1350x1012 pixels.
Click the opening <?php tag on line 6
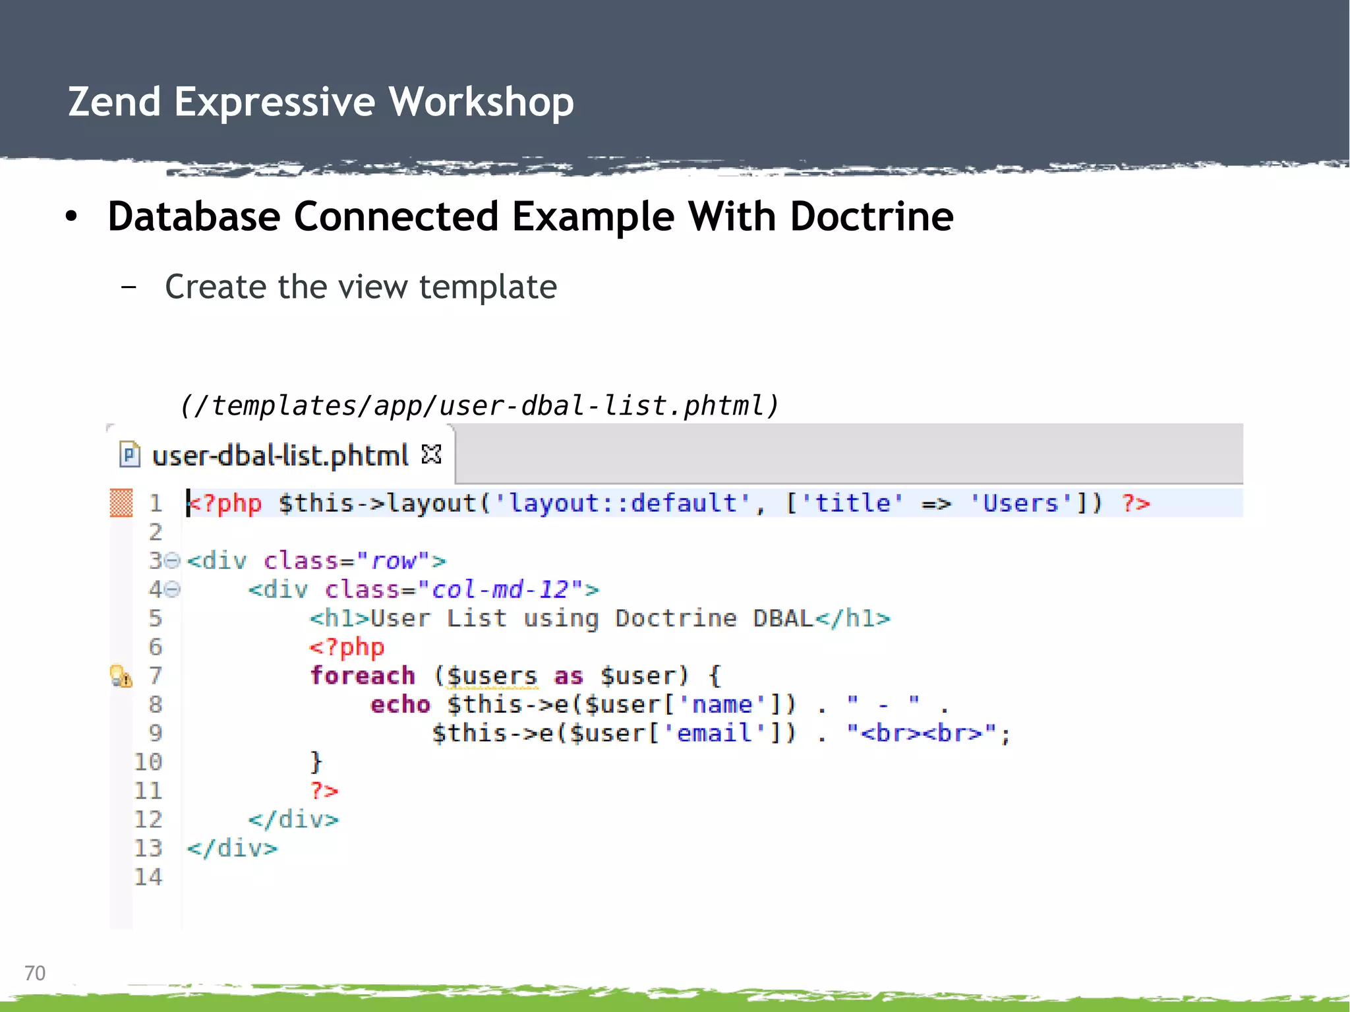click(347, 647)
